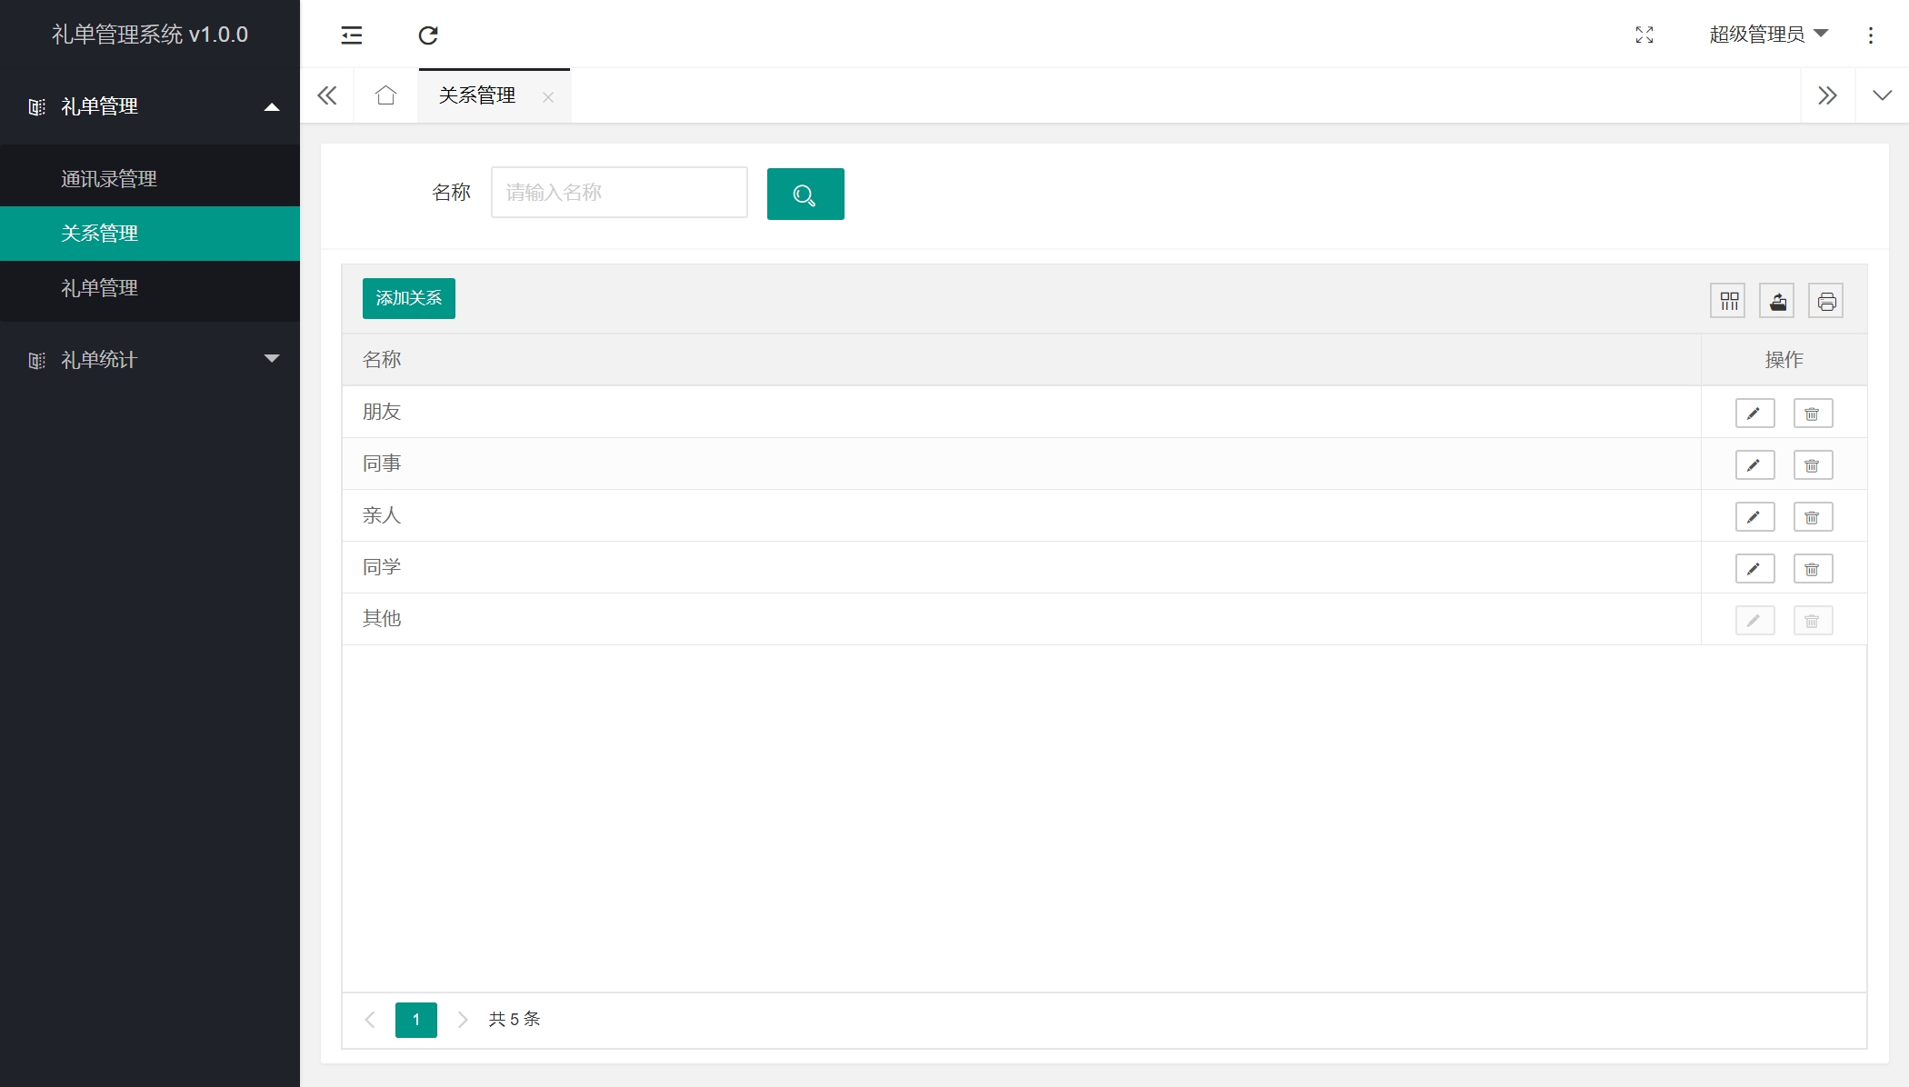Edit the 朋友 row
The width and height of the screenshot is (1909, 1087).
point(1754,414)
